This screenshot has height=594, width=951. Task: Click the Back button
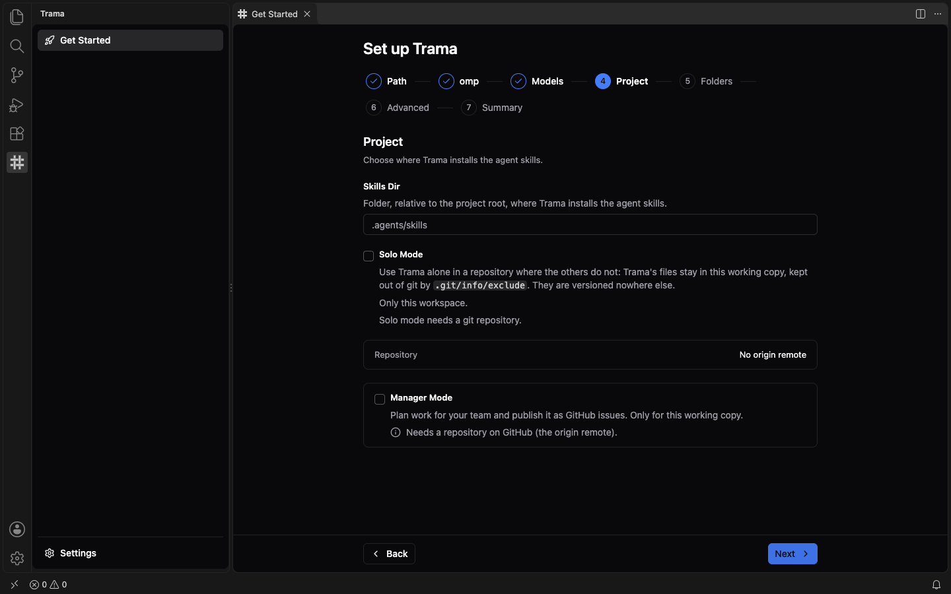[x=389, y=554]
